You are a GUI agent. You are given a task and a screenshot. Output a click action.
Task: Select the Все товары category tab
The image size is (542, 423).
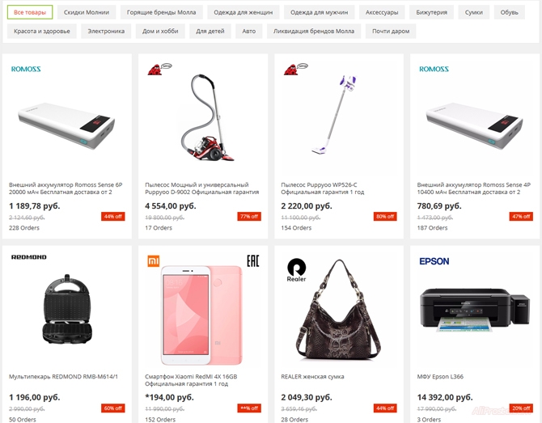click(x=30, y=12)
